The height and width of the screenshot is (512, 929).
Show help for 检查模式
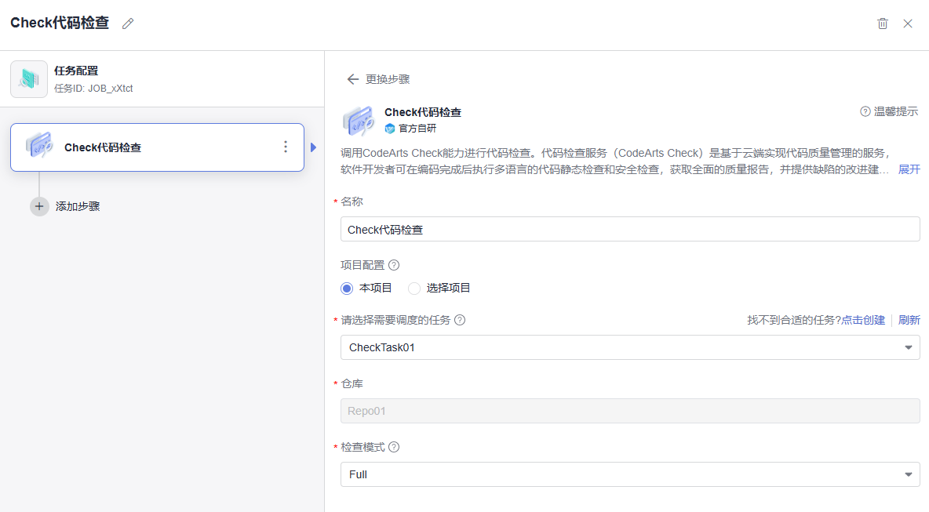tap(394, 448)
